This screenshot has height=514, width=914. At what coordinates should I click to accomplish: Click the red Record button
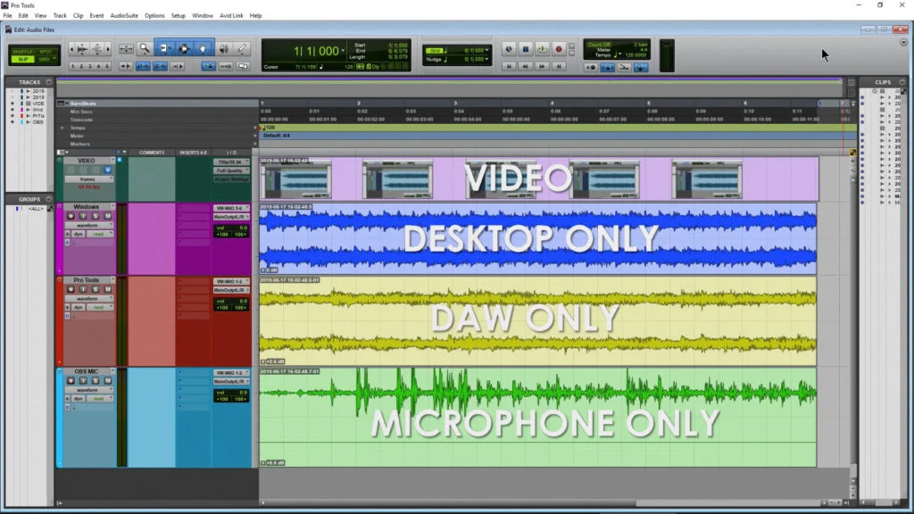pos(559,50)
